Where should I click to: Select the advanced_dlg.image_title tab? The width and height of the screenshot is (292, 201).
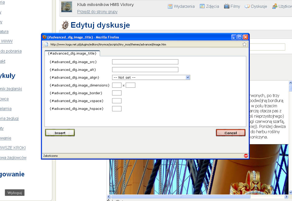tap(72, 53)
